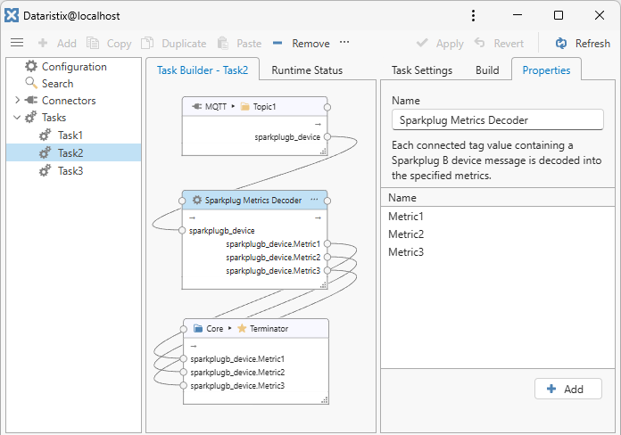
Task: Click the Add metric button
Action: 567,389
